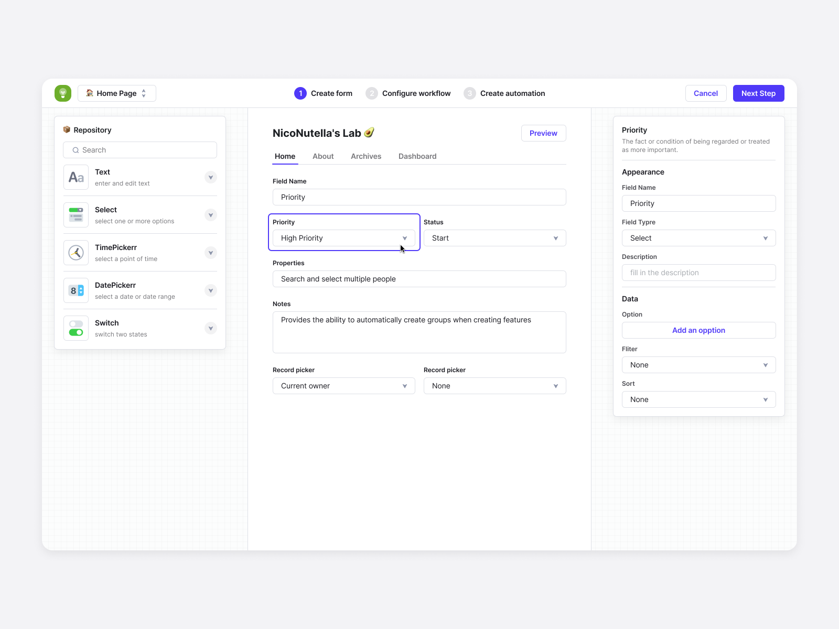The width and height of the screenshot is (839, 629).
Task: Switch to the About tab
Action: (x=323, y=156)
